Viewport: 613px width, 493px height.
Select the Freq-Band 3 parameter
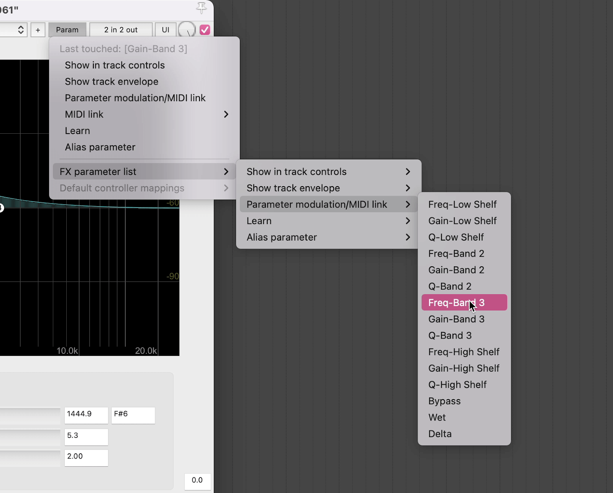[x=464, y=302]
